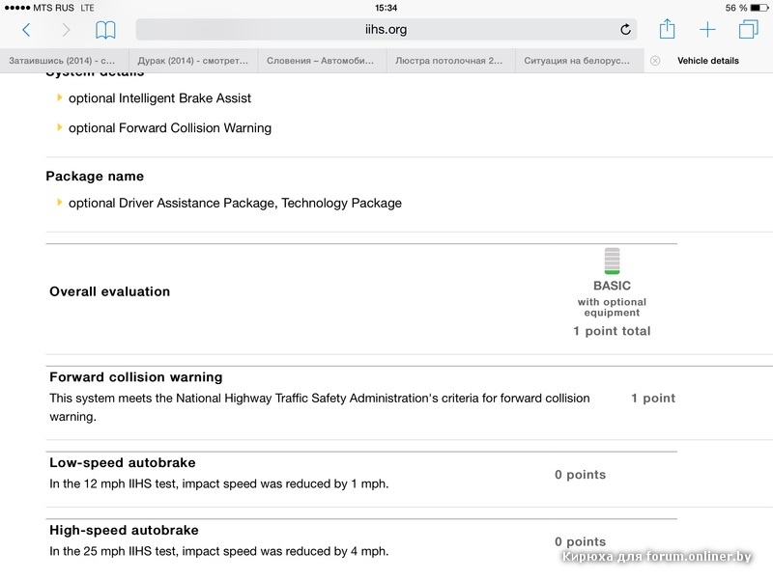Viewport: 773px width, 579px height.
Task: Tap the forward navigation arrow
Action: tap(66, 30)
